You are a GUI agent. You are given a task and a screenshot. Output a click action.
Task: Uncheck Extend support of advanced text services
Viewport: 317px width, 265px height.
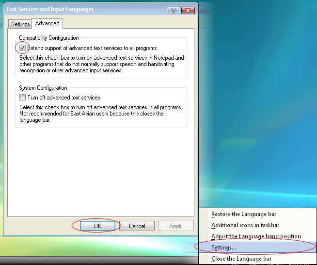pyautogui.click(x=22, y=48)
